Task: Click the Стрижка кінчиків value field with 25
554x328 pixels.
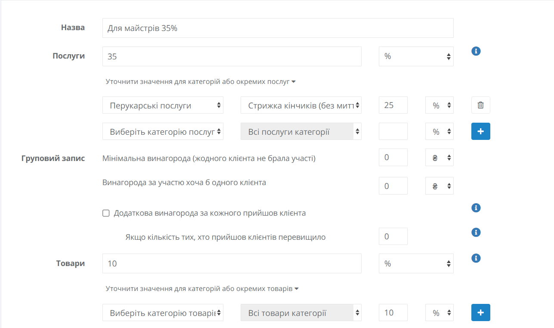Action: coord(393,105)
